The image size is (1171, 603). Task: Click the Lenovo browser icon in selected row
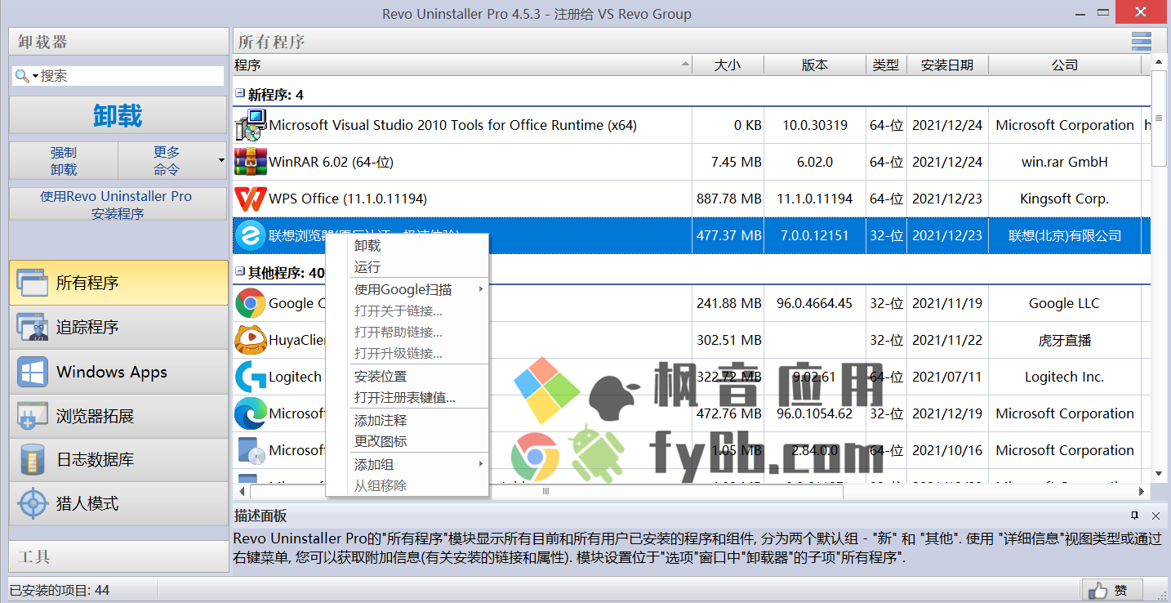(x=250, y=235)
